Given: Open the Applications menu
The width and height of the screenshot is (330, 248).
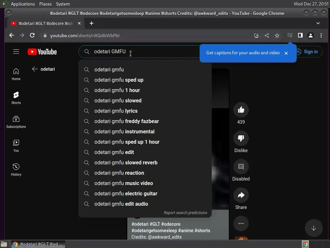Looking at the screenshot, I should point(23,4).
